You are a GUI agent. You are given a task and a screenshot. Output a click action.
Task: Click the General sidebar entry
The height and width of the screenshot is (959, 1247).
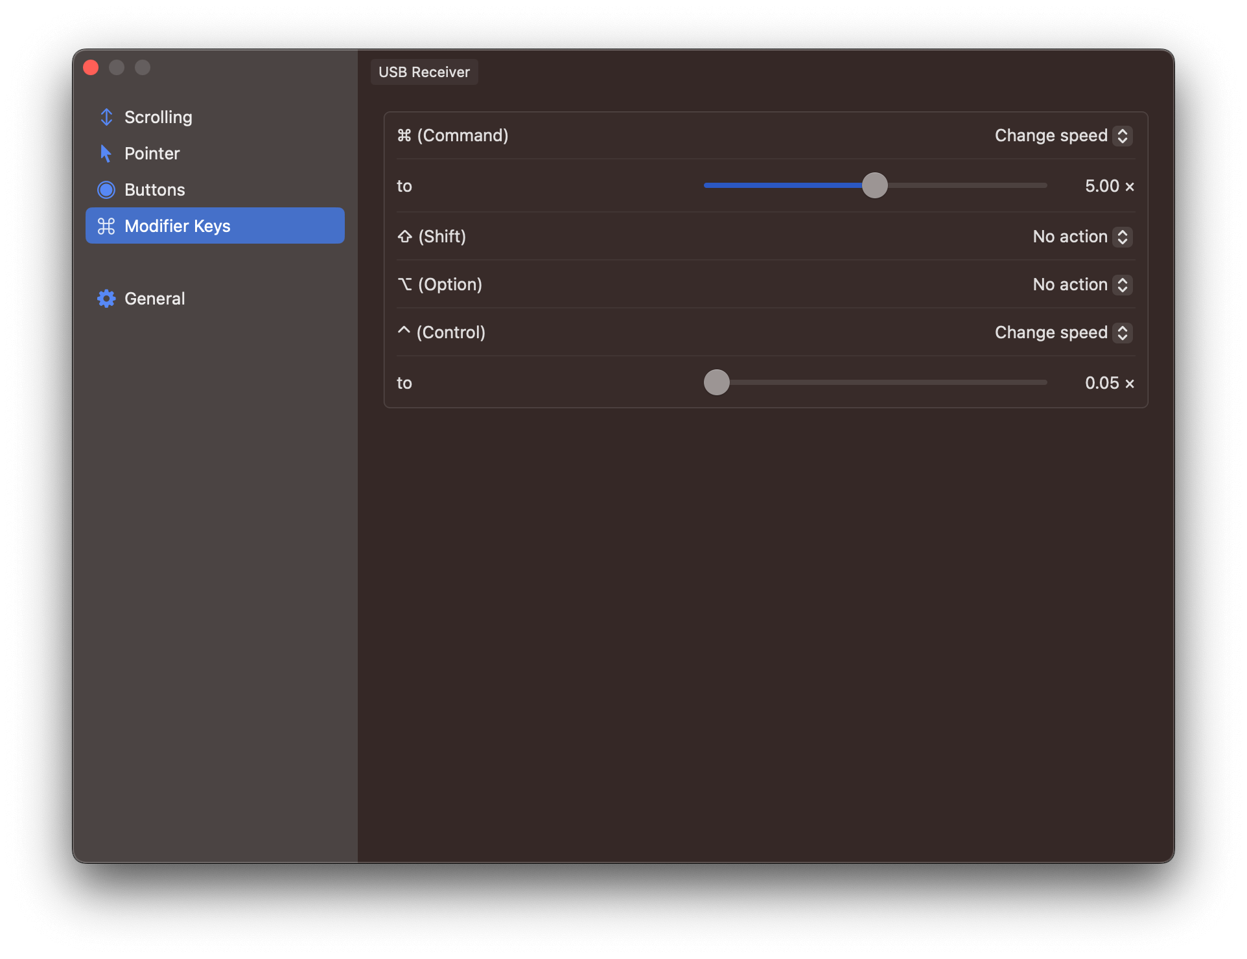pos(155,298)
